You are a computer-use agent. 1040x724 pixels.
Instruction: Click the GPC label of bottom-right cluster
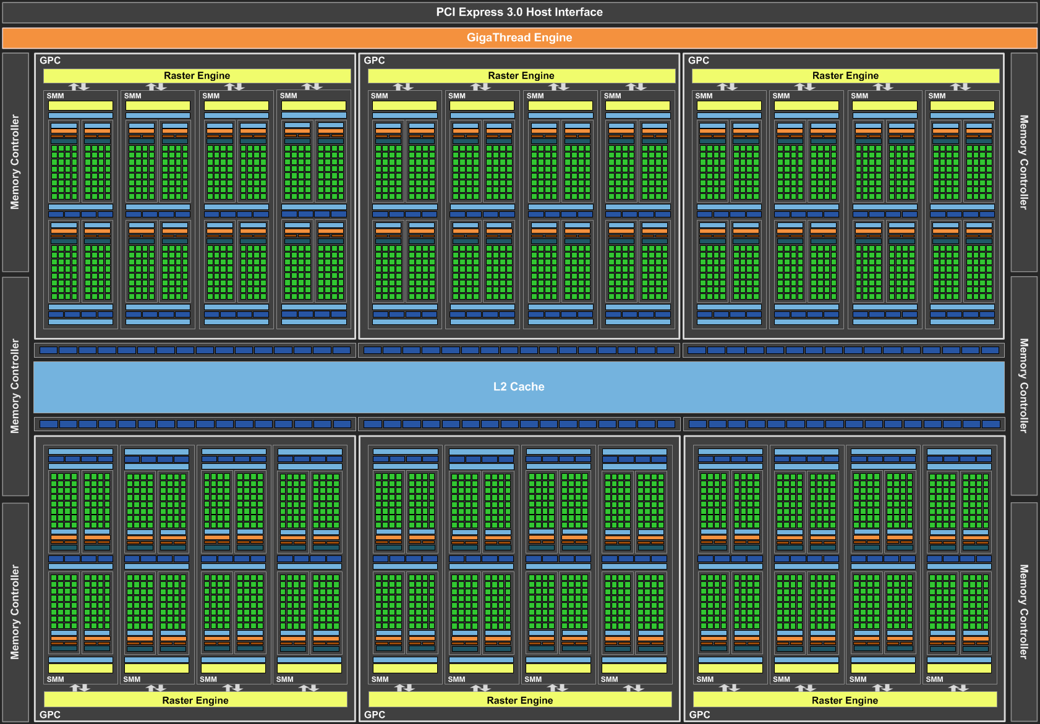point(699,715)
